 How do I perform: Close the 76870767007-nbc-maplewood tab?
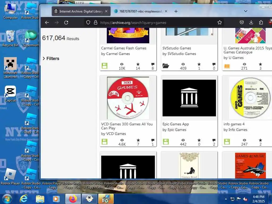coord(166,11)
